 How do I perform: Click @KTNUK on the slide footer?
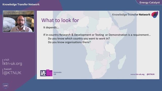pyautogui.click(x=151, y=74)
